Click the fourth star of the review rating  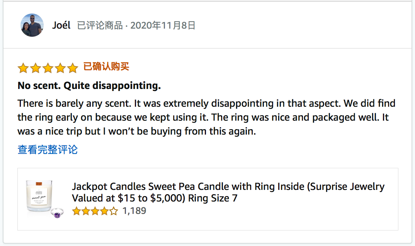tap(60, 68)
